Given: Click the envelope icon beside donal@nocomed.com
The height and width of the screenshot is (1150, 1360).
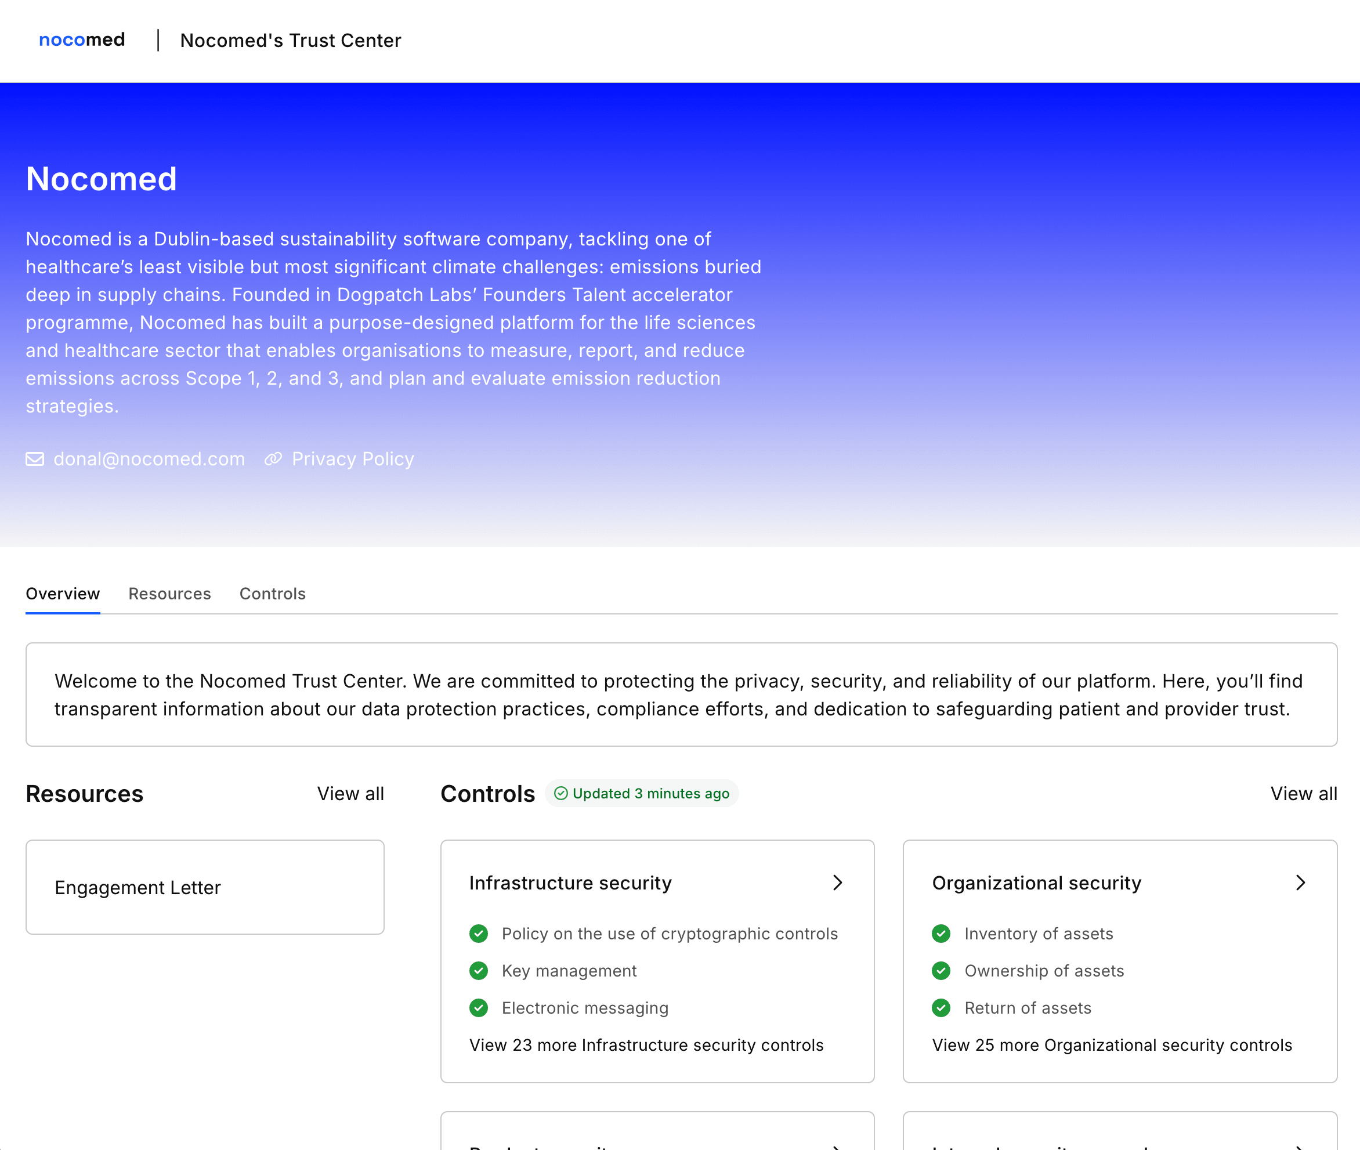Looking at the screenshot, I should click(x=35, y=459).
